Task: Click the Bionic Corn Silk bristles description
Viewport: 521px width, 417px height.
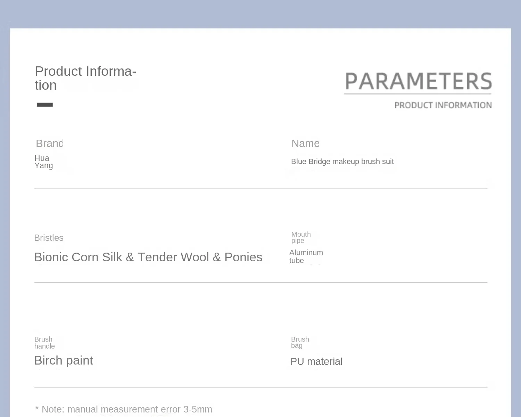Action: (x=148, y=257)
